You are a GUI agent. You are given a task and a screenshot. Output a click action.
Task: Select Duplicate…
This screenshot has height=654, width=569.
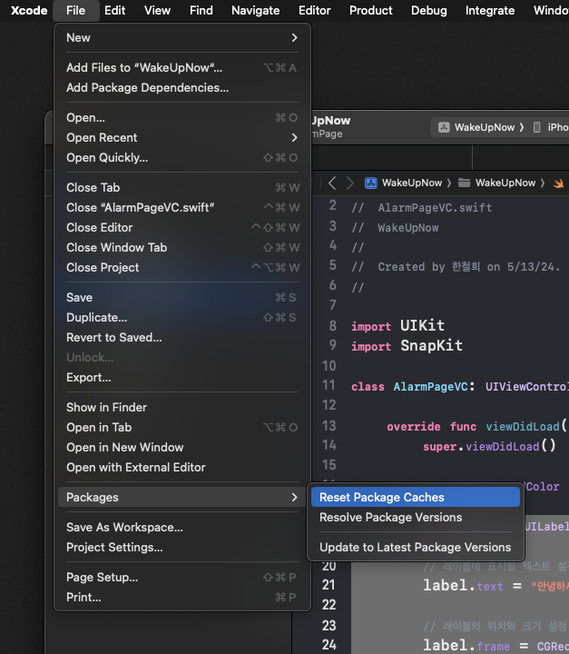182,317
